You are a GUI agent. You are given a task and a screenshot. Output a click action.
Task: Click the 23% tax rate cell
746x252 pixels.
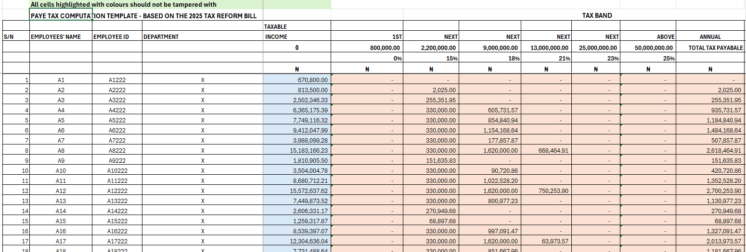(x=596, y=58)
